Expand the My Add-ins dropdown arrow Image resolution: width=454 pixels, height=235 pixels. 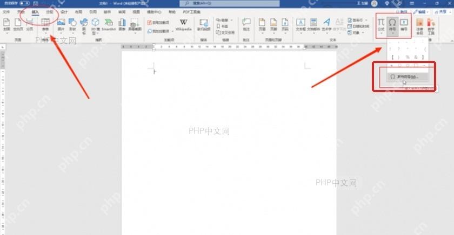tap(172, 31)
